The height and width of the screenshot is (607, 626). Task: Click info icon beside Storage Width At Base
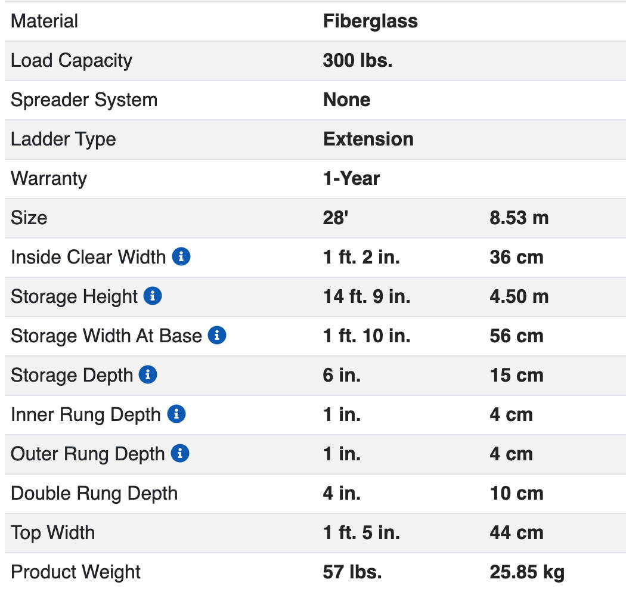coord(217,335)
